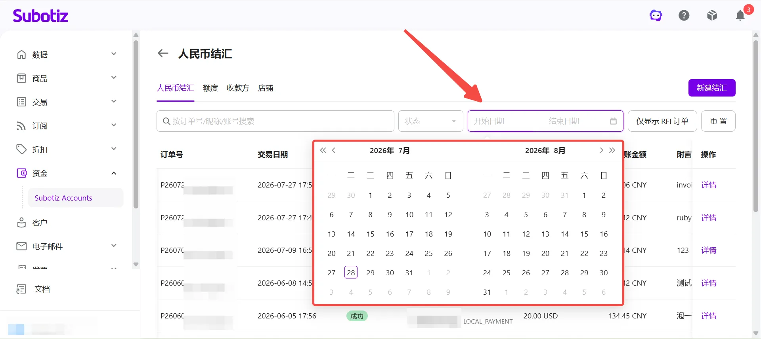
Task: Switch to the 人民币结汇 tab
Action: pos(176,88)
